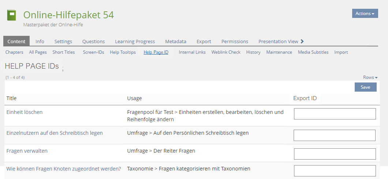
Task: Go to the Weblink Check subtab
Action: click(x=226, y=52)
